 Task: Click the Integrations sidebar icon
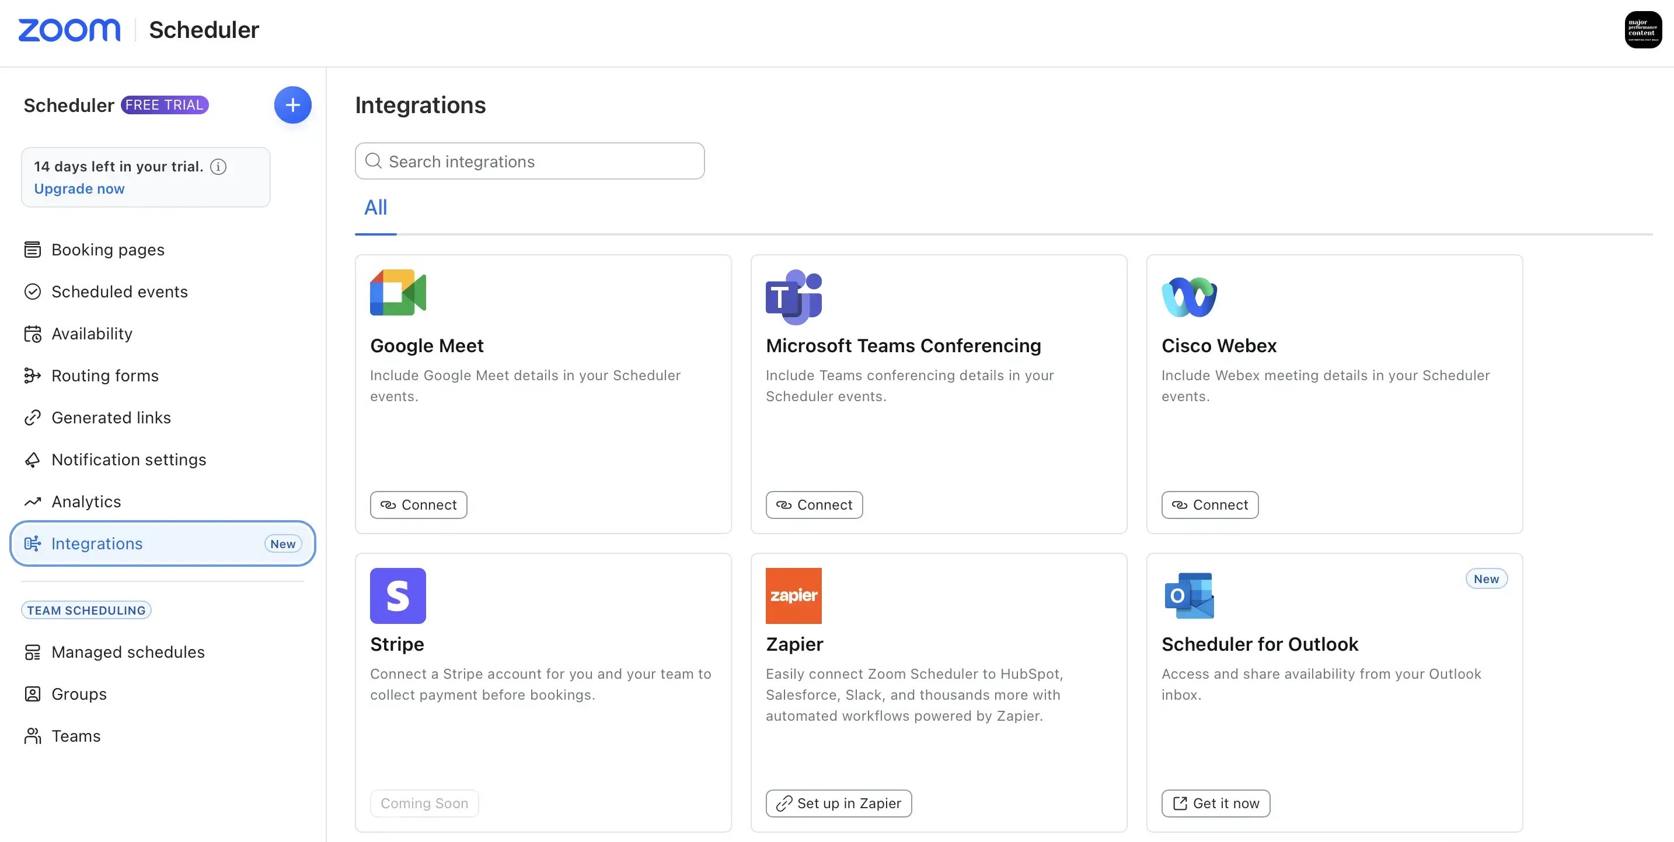click(33, 543)
